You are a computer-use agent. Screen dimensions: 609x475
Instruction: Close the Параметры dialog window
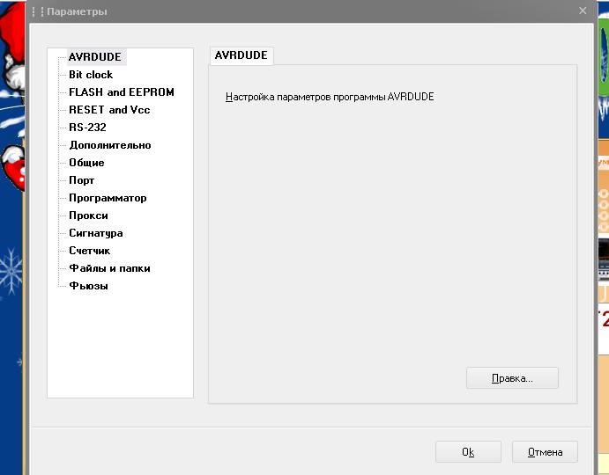point(583,11)
